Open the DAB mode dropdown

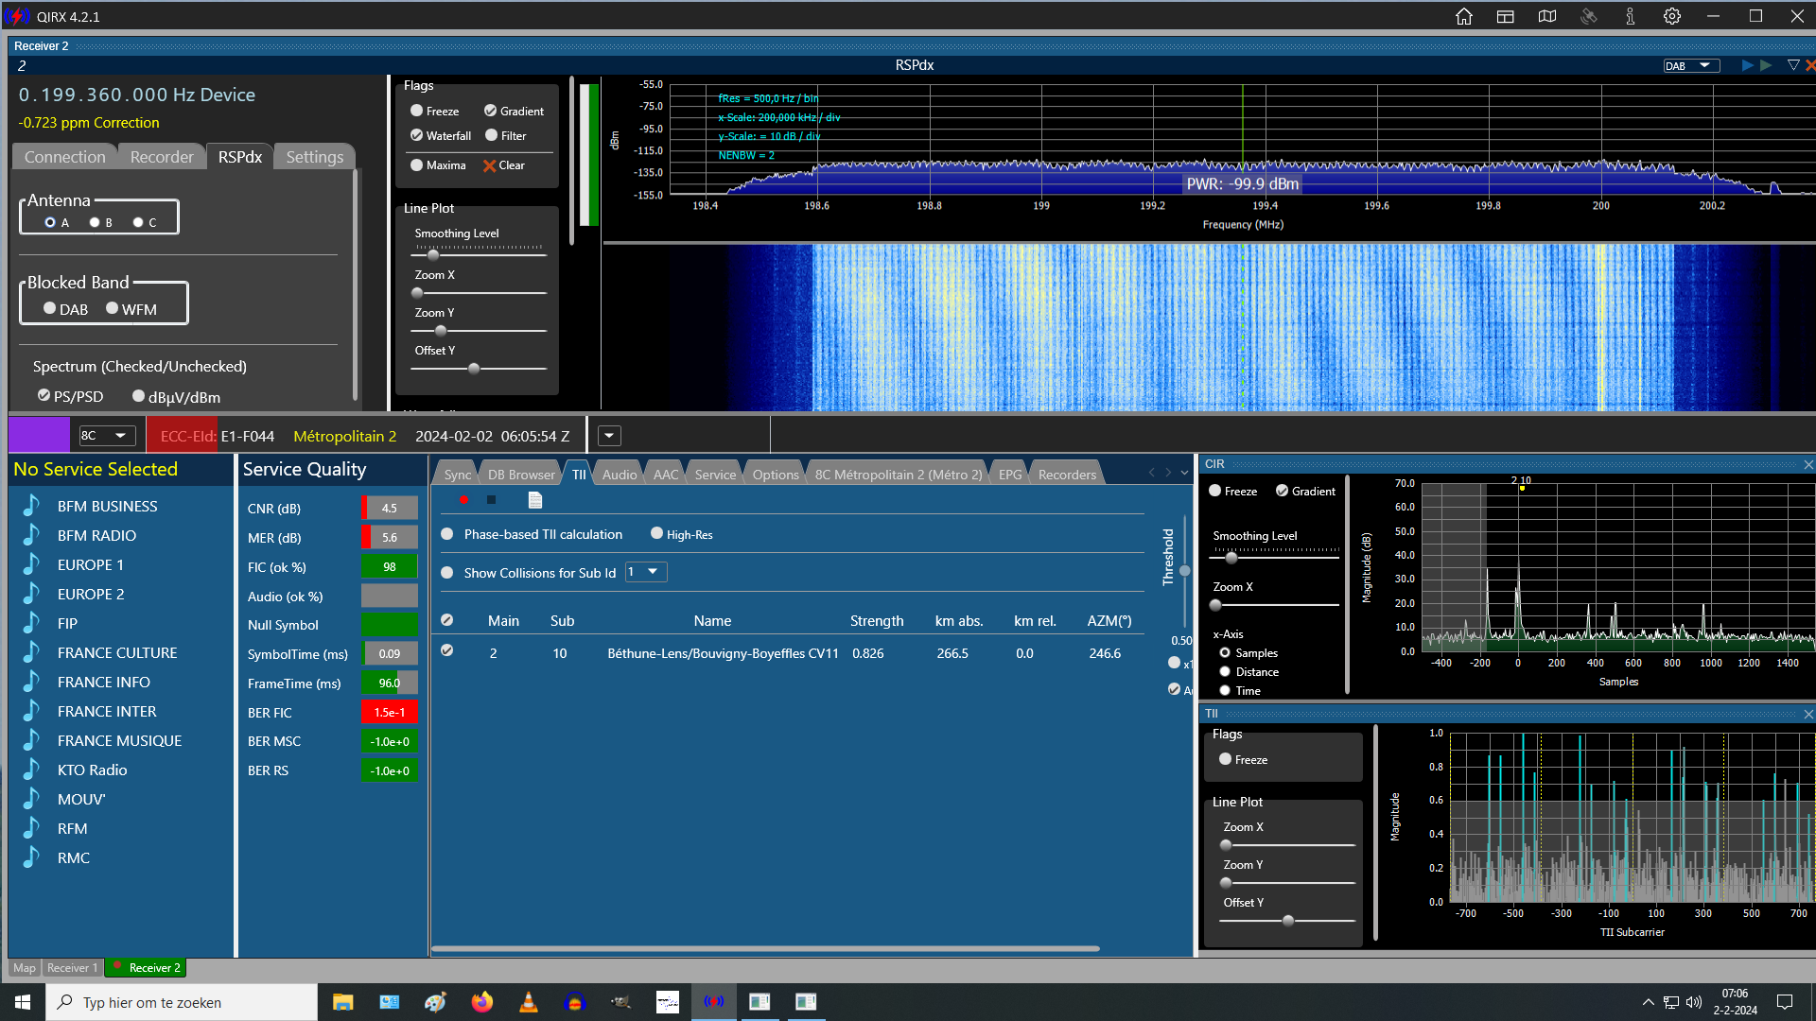coord(1690,65)
